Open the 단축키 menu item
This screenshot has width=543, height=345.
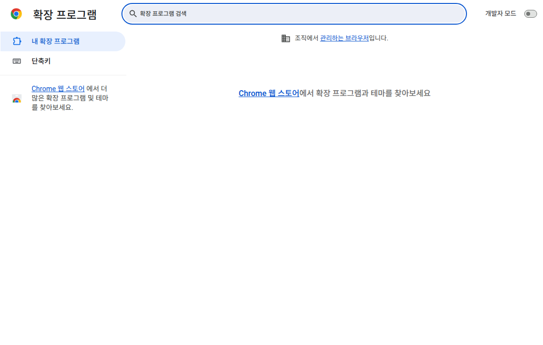pos(63,61)
